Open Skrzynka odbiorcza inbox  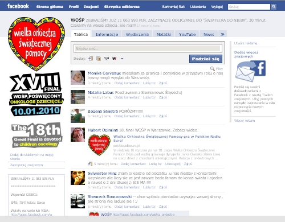point(121,7)
